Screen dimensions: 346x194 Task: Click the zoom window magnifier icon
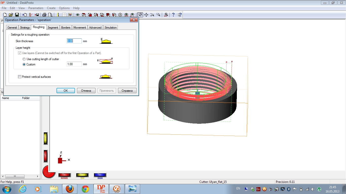(158, 15)
